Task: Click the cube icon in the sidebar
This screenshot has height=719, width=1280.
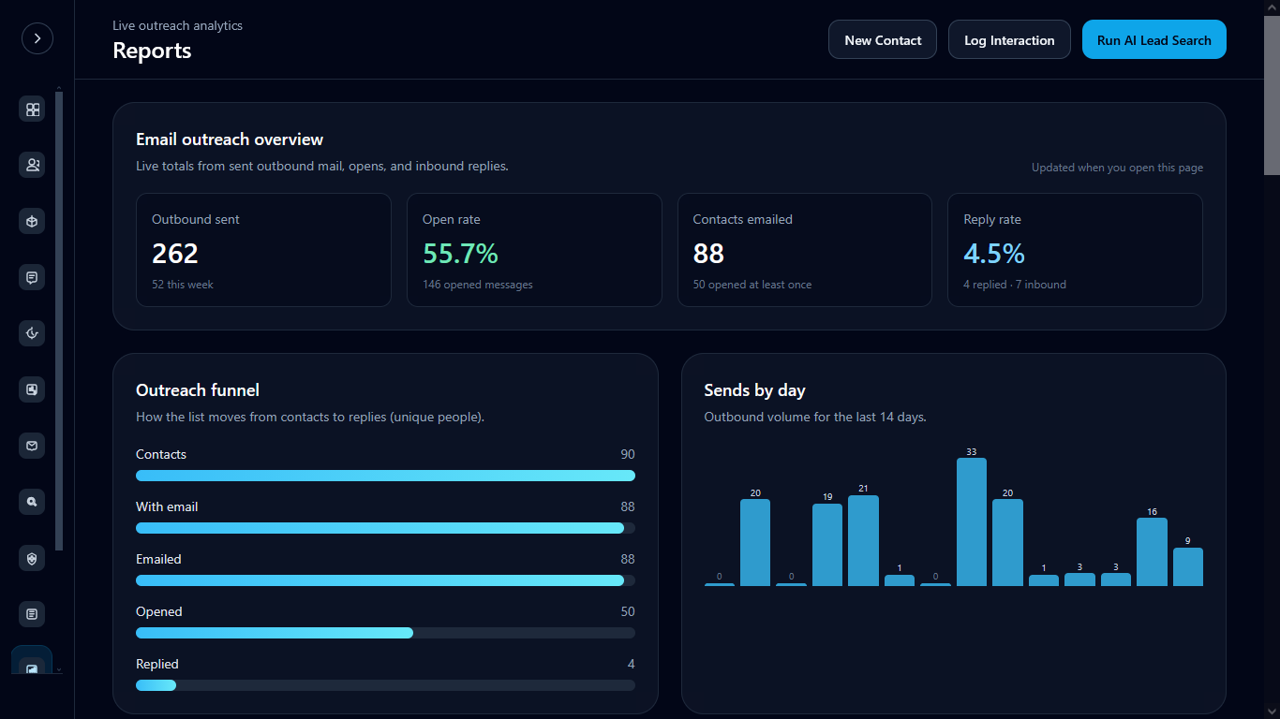Action: pyautogui.click(x=33, y=222)
